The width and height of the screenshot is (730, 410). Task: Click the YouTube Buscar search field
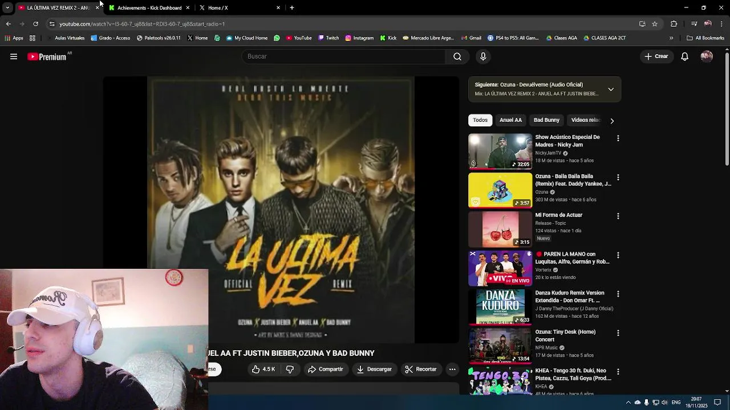click(x=344, y=56)
